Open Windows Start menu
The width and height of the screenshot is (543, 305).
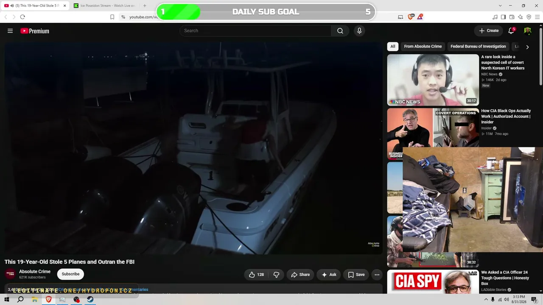click(x=6, y=299)
